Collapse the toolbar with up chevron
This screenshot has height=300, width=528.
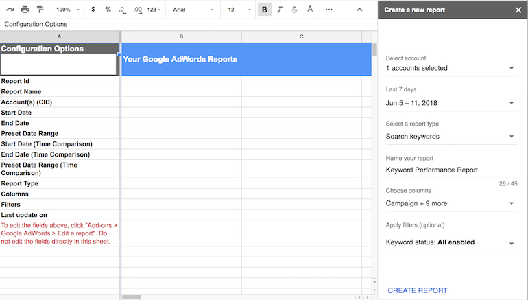click(359, 10)
